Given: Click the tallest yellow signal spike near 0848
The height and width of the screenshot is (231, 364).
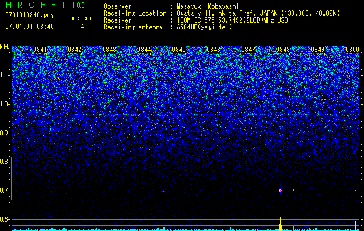Looking at the screenshot, I should pos(280,223).
